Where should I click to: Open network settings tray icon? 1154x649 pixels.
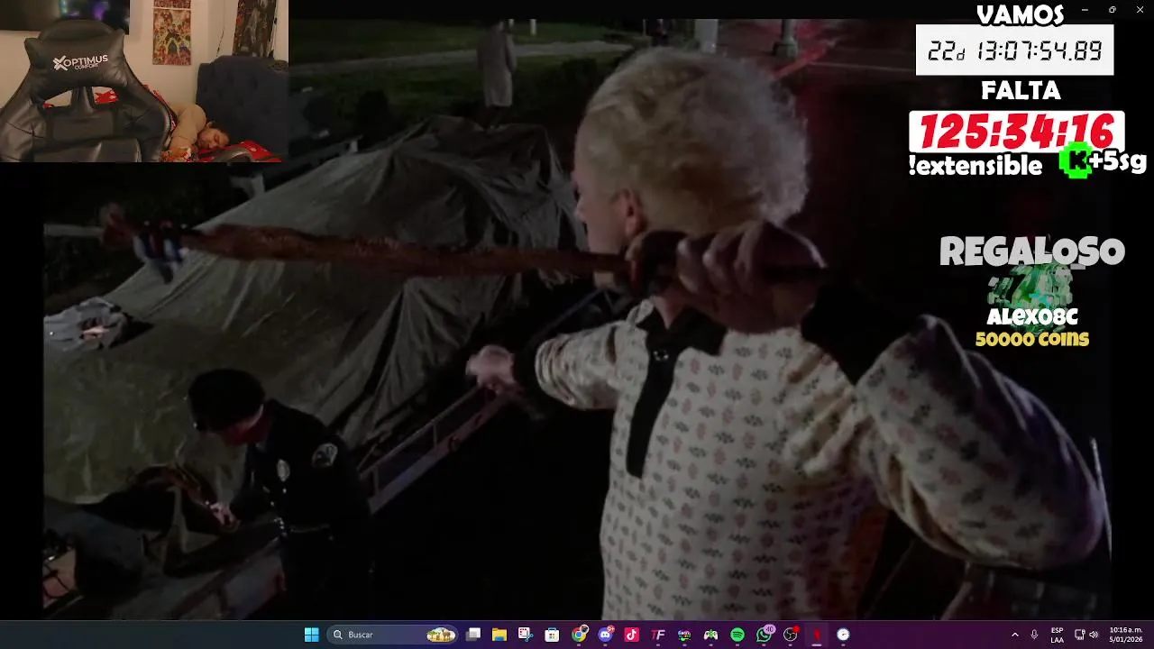coord(1080,635)
